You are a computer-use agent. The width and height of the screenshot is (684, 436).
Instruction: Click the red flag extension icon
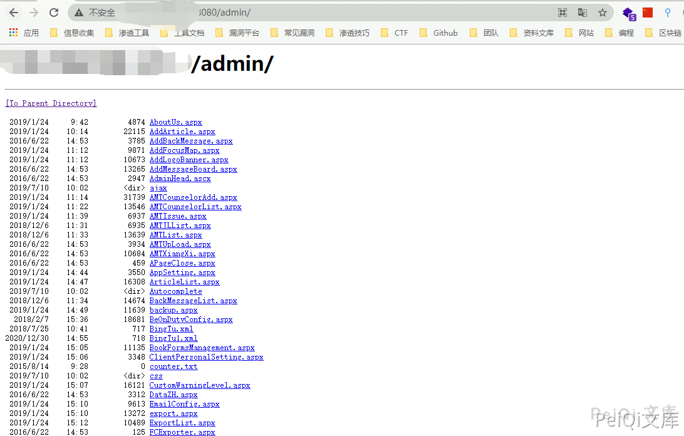tap(648, 13)
